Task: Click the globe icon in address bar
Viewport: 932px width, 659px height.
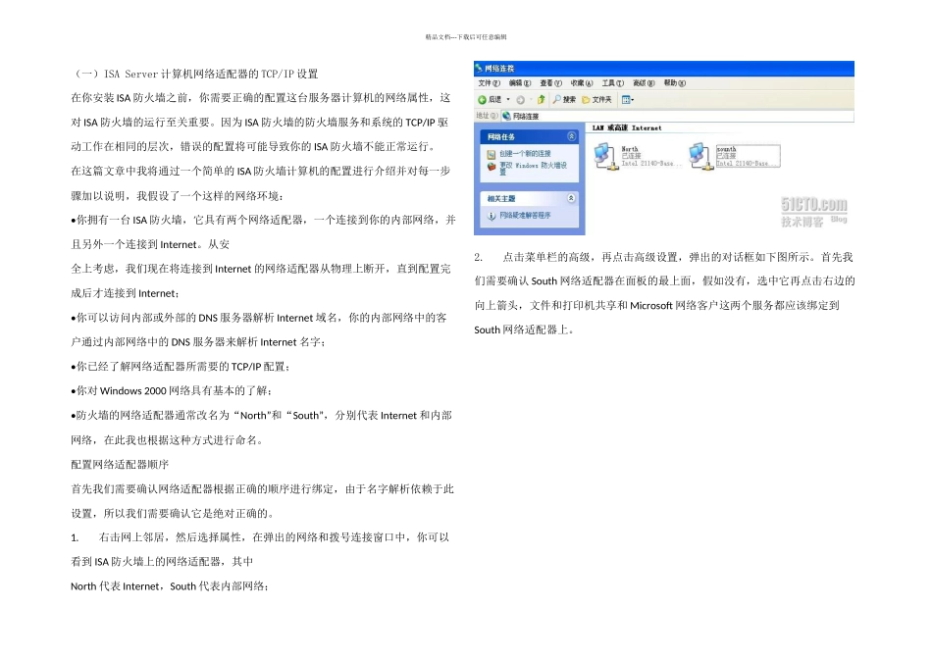Action: (x=506, y=116)
